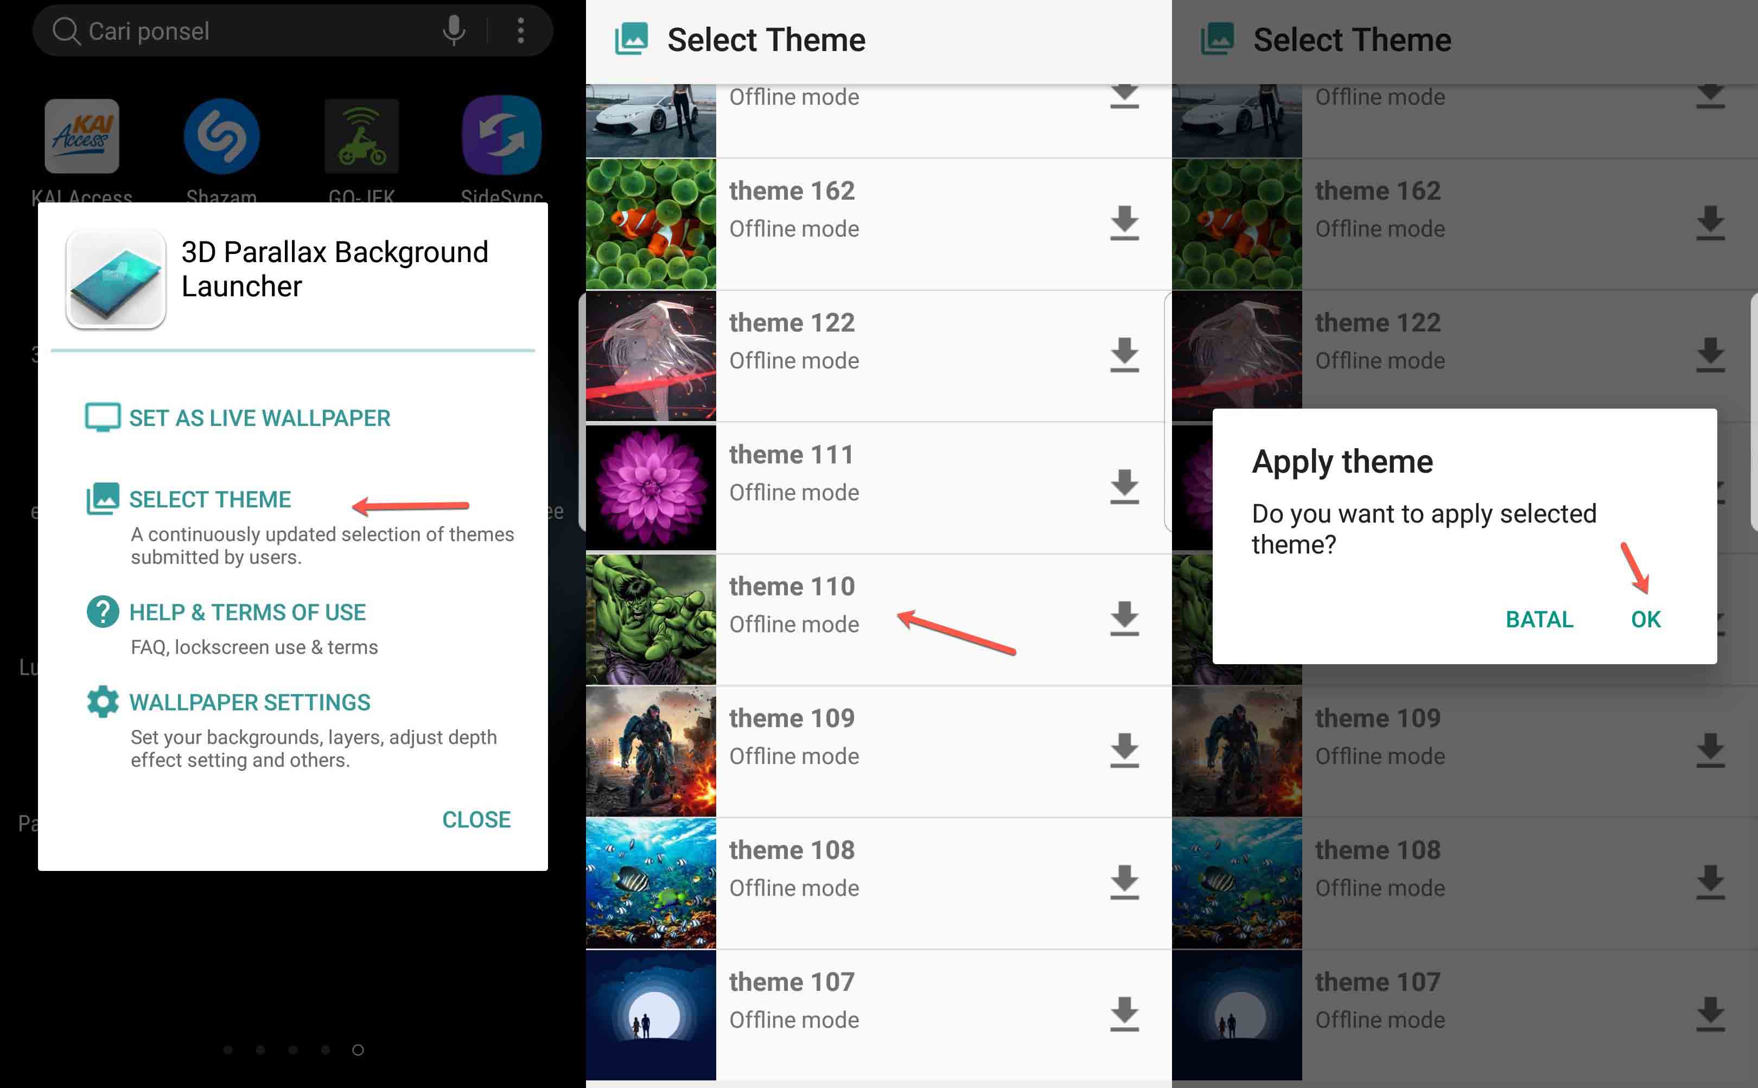The image size is (1758, 1088).
Task: Click BATAL to cancel theme apply
Action: (1538, 618)
